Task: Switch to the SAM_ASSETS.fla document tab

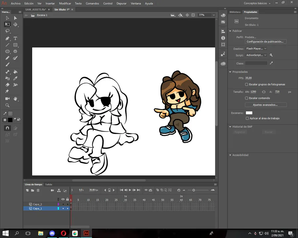Action: click(36, 10)
